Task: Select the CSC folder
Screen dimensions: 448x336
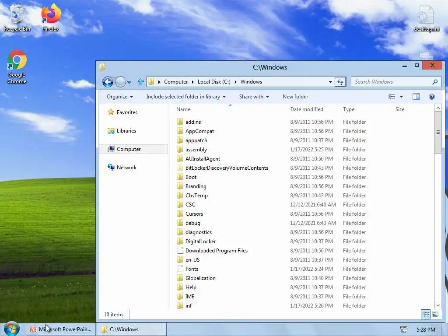Action: pyautogui.click(x=190, y=205)
